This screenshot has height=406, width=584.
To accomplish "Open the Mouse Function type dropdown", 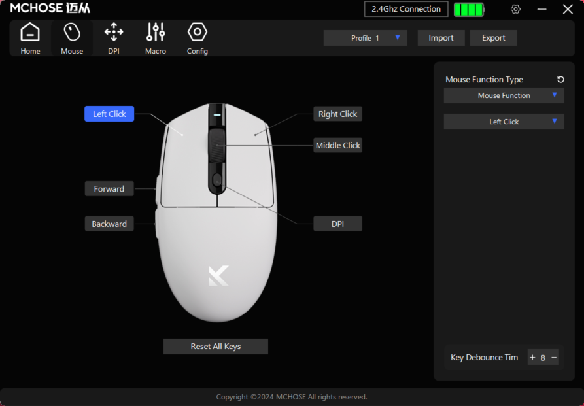I will coord(504,95).
